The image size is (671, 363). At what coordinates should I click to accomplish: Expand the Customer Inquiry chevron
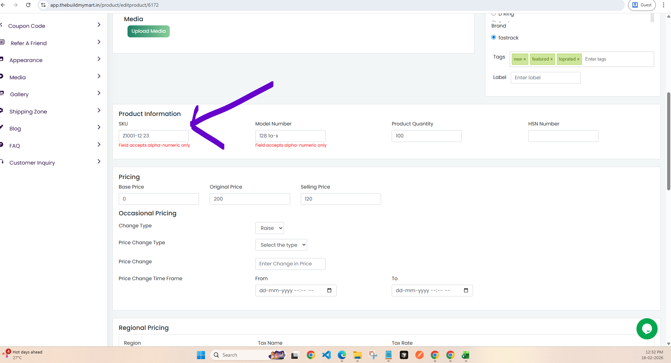[x=99, y=161]
